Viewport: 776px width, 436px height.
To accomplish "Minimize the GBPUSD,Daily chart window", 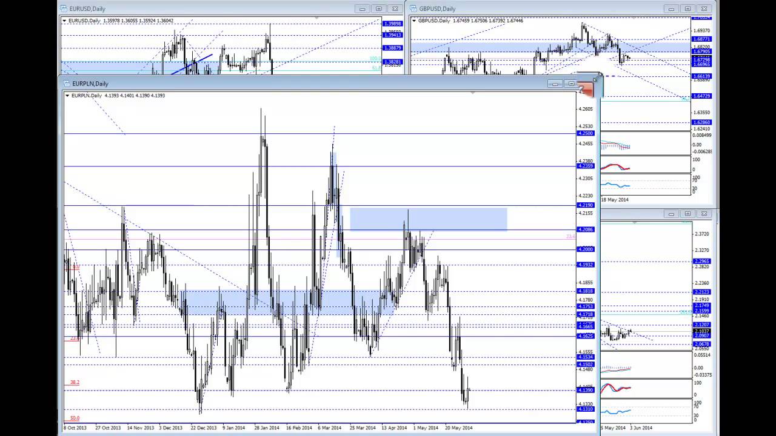I will pos(671,8).
